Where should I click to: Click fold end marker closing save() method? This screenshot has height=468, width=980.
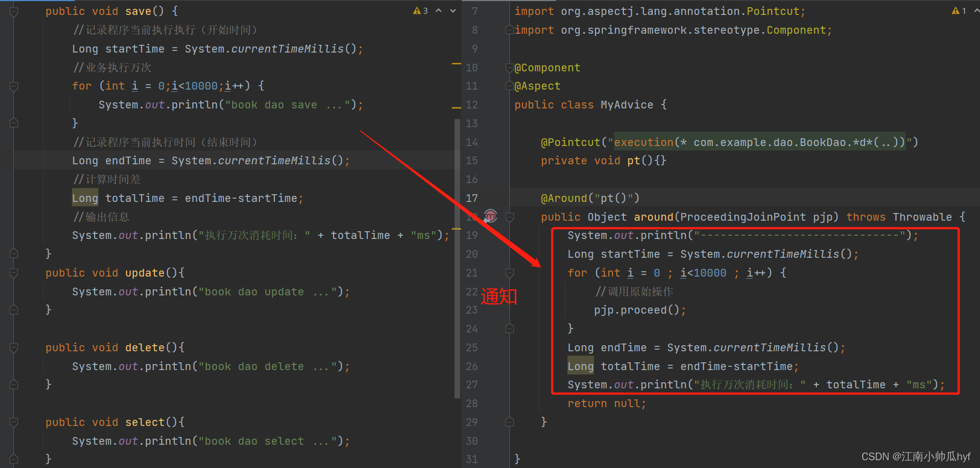pyautogui.click(x=14, y=253)
